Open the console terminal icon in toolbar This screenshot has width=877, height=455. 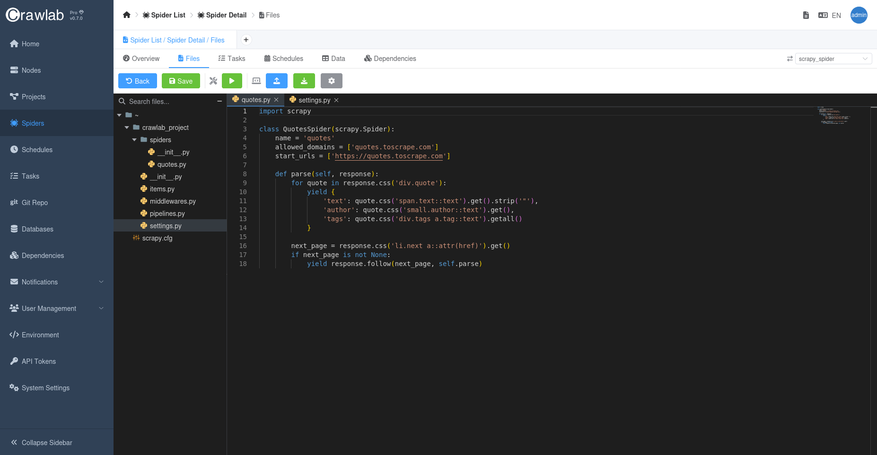click(256, 81)
